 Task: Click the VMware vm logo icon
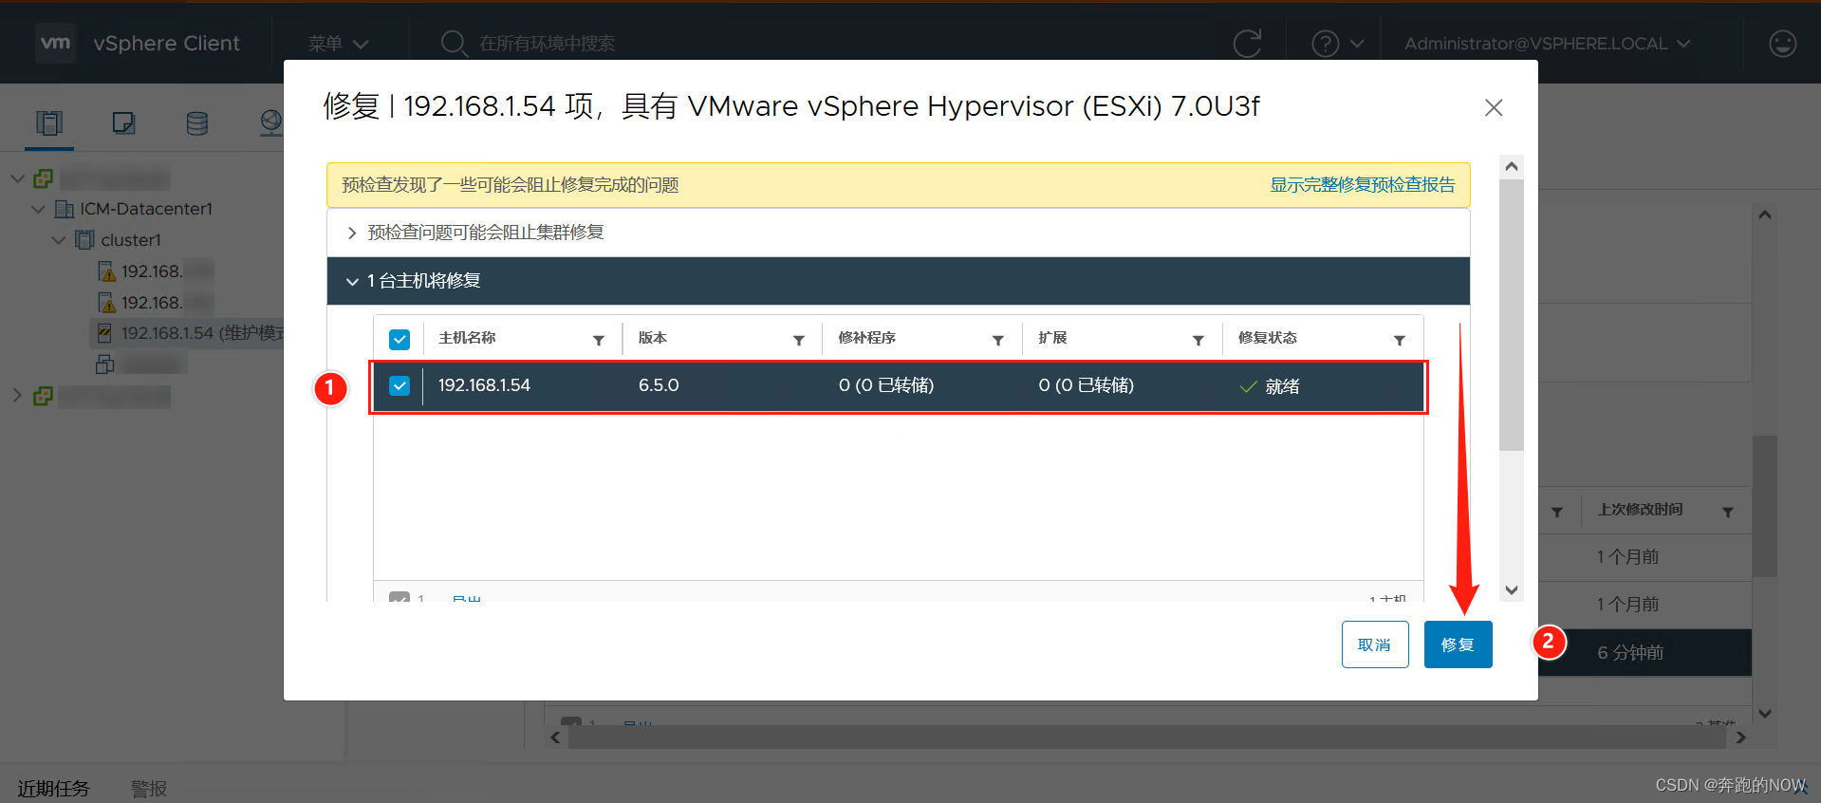tap(56, 43)
